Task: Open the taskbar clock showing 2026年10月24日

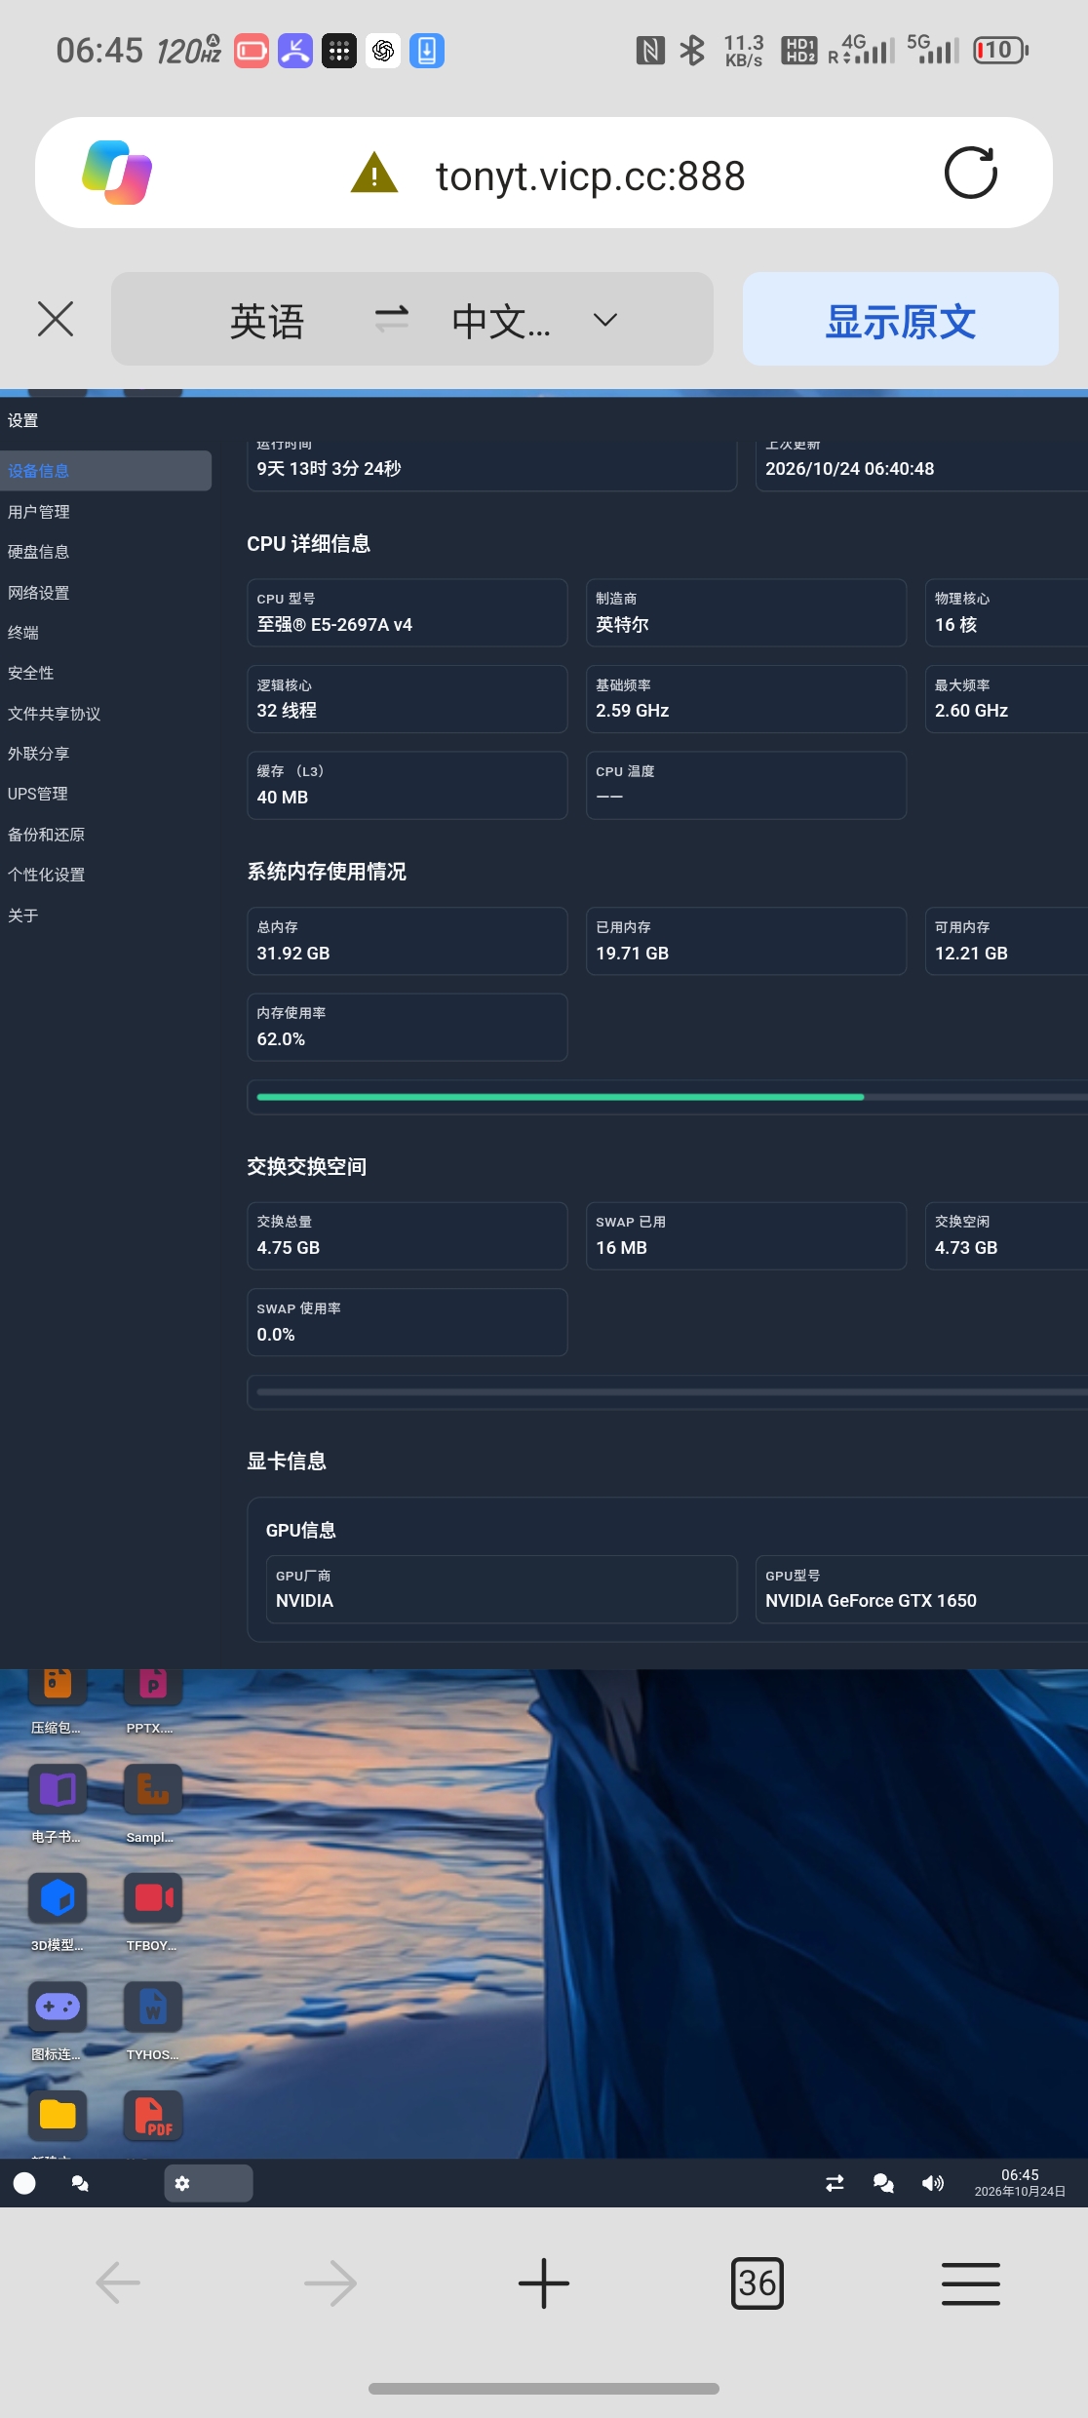Action: click(x=1020, y=2183)
